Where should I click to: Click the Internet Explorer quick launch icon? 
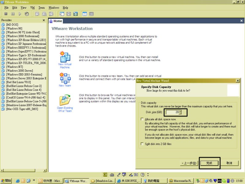(18, 181)
